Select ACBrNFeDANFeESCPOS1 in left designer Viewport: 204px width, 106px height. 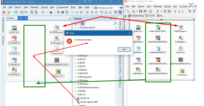click(57, 60)
